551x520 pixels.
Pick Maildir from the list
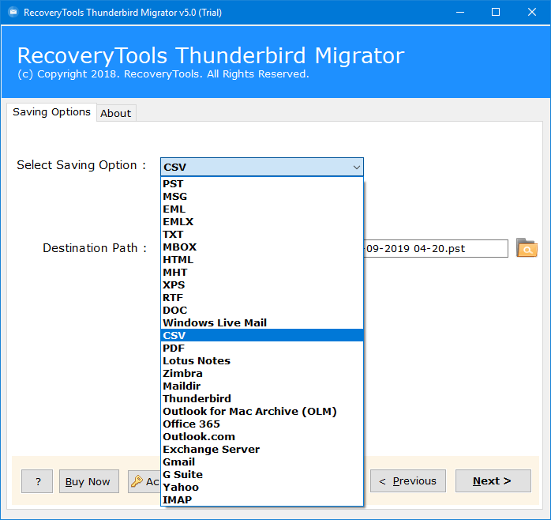pyautogui.click(x=262, y=386)
